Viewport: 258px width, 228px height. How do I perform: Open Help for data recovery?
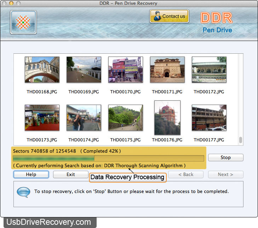(31, 174)
